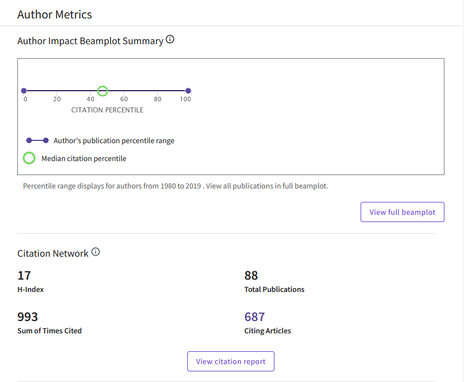The width and height of the screenshot is (464, 382).
Task: Click the Median citation percentile legend text
Action: click(x=84, y=158)
